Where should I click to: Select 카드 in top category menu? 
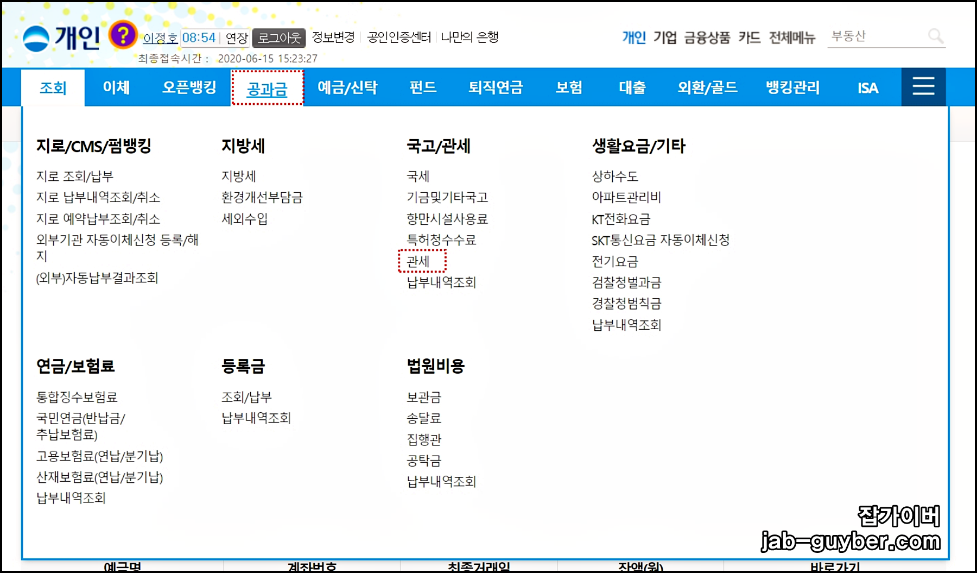coord(749,37)
